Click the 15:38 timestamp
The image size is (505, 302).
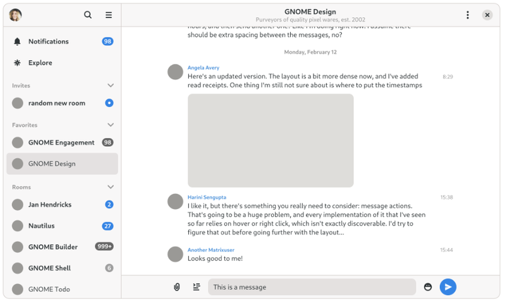tap(446, 197)
